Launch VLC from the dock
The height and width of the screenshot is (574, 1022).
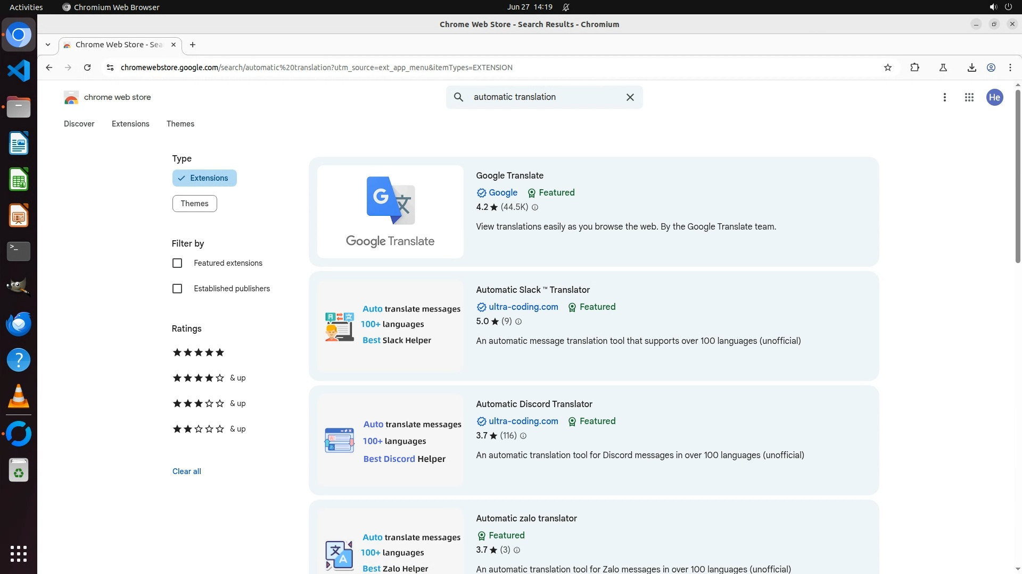pyautogui.click(x=19, y=396)
